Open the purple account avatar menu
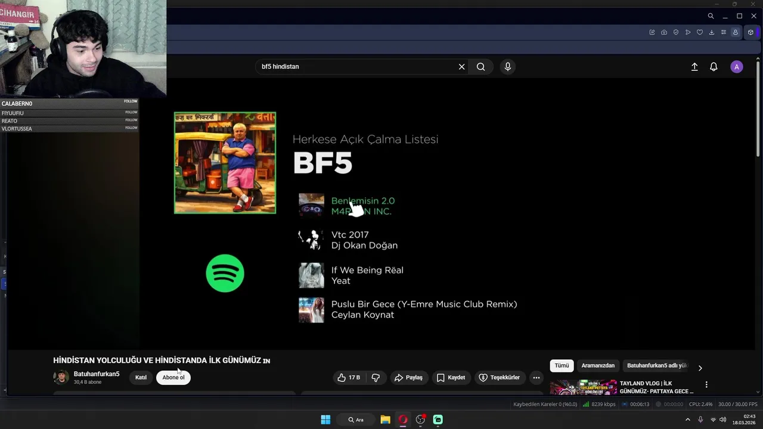763x429 pixels. pos(737,67)
